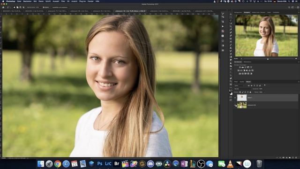Add a Levels adjustment layer
The height and width of the screenshot is (169, 300).
[243, 67]
